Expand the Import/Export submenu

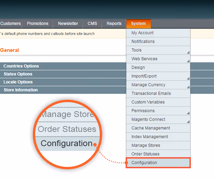point(158,76)
